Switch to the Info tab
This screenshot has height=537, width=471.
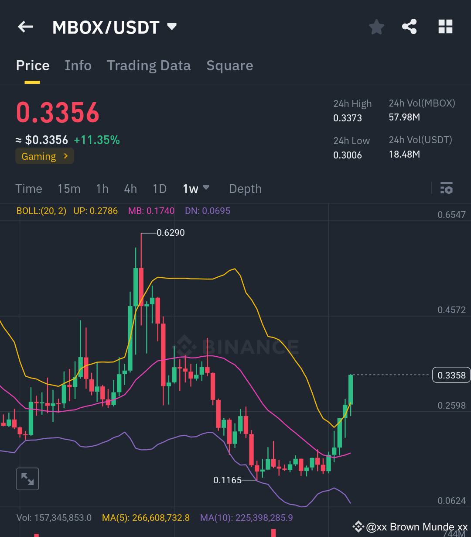[78, 65]
